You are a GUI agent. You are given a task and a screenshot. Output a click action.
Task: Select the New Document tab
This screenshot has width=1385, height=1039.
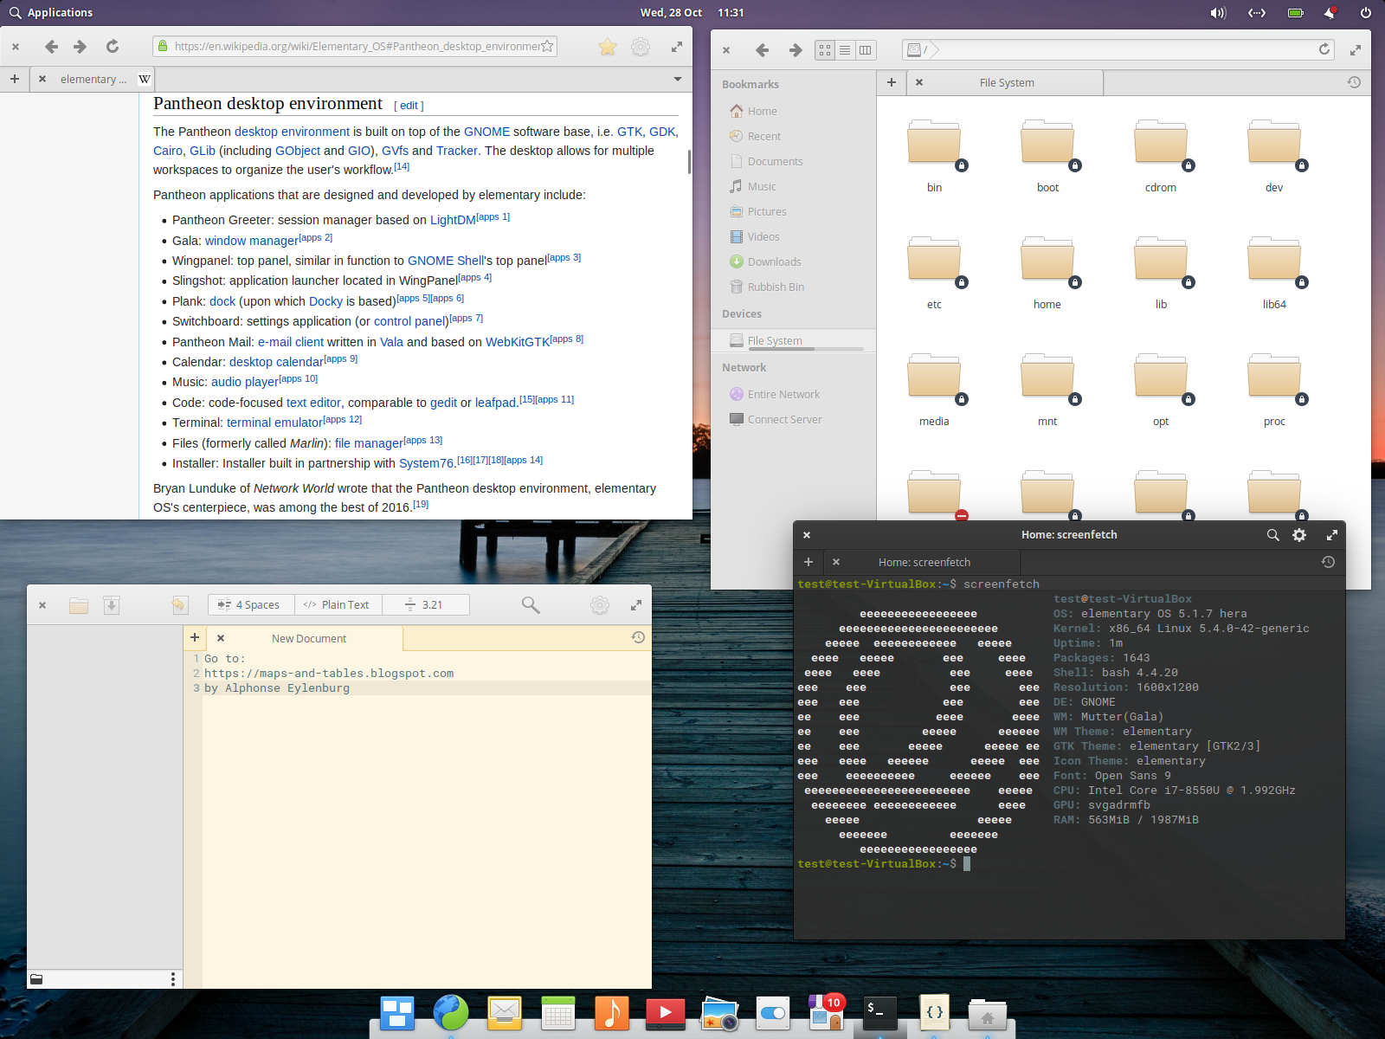pyautogui.click(x=309, y=638)
